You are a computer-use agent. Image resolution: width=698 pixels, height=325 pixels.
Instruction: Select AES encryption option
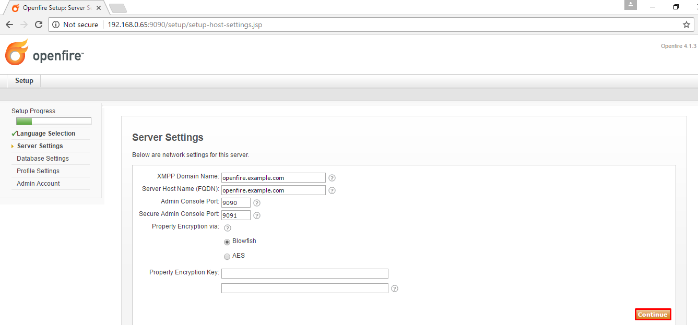[x=227, y=257]
